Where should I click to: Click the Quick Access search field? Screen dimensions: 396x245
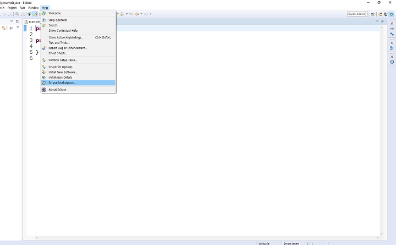pyautogui.click(x=356, y=14)
